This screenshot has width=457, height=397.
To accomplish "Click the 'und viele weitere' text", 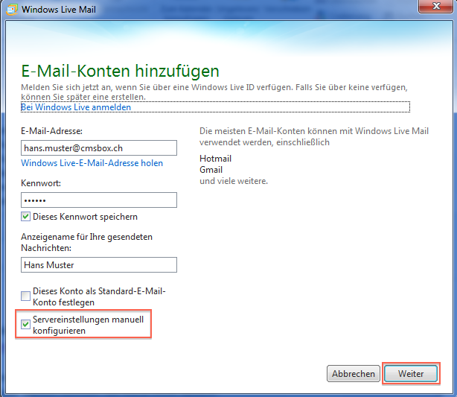I will 233,181.
